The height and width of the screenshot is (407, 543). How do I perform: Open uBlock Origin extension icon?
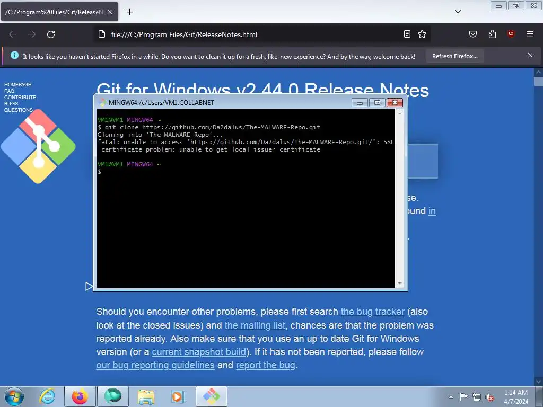click(511, 34)
